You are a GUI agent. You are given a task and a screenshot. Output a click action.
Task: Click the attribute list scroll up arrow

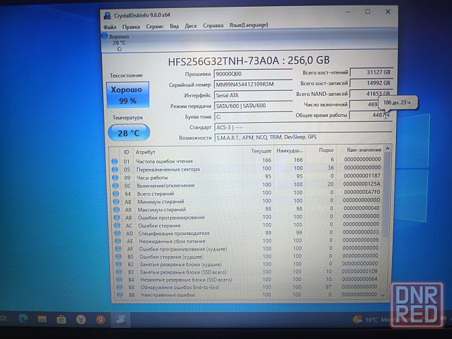(x=387, y=149)
